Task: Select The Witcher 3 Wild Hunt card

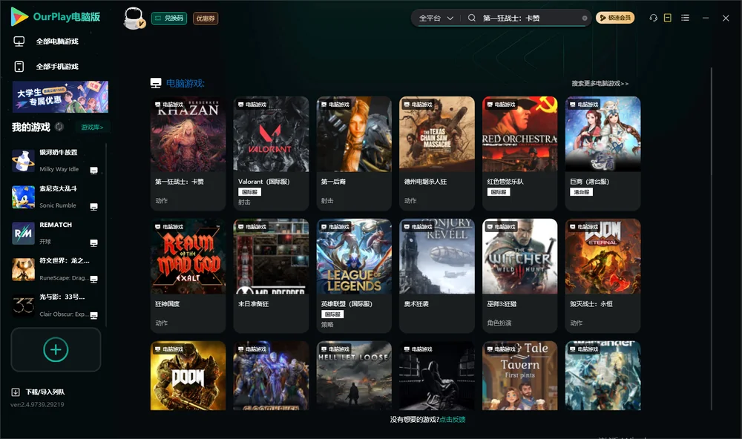Action: click(x=520, y=276)
